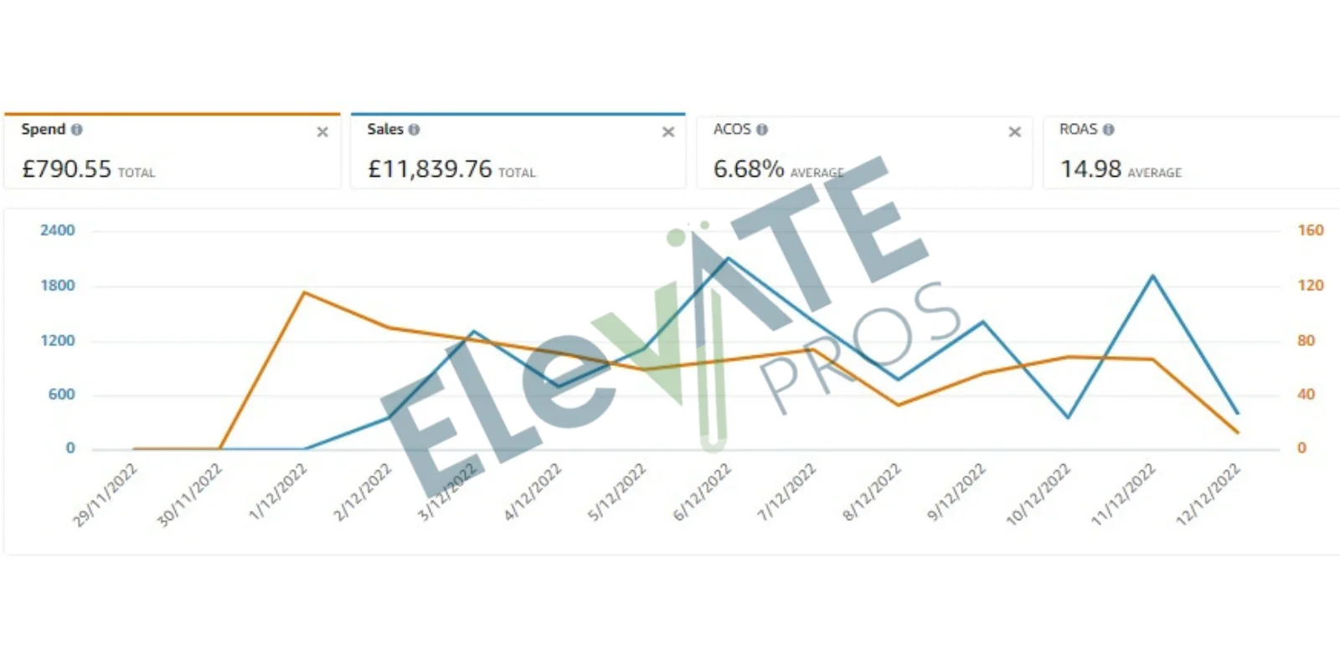Remove the ACOS metric card
1340x670 pixels.
coord(1014,132)
